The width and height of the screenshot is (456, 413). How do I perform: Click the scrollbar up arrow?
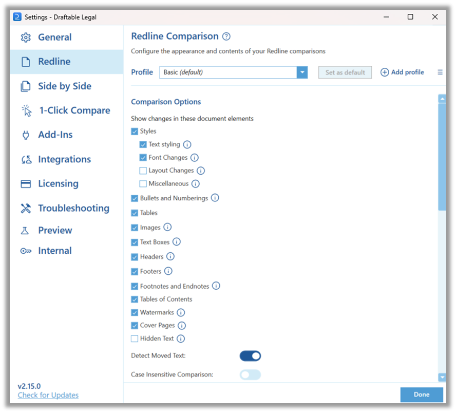click(x=442, y=99)
